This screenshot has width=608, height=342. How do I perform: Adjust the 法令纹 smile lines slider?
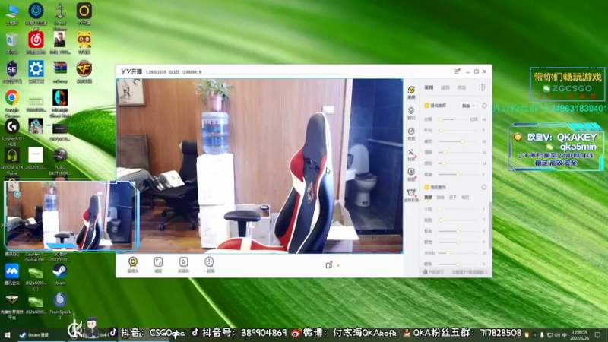[x=458, y=253]
